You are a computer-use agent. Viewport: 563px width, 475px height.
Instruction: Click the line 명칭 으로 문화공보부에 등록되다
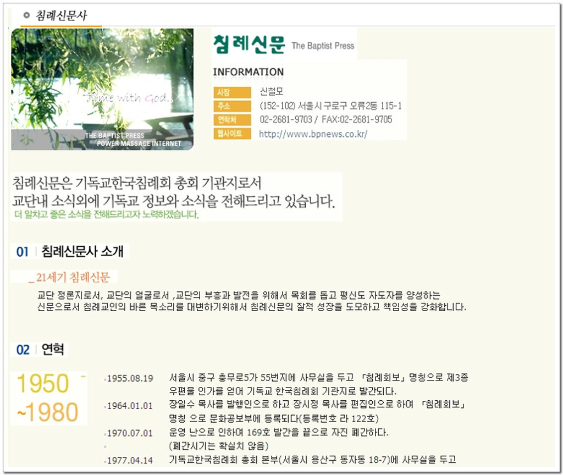pyautogui.click(x=274, y=418)
